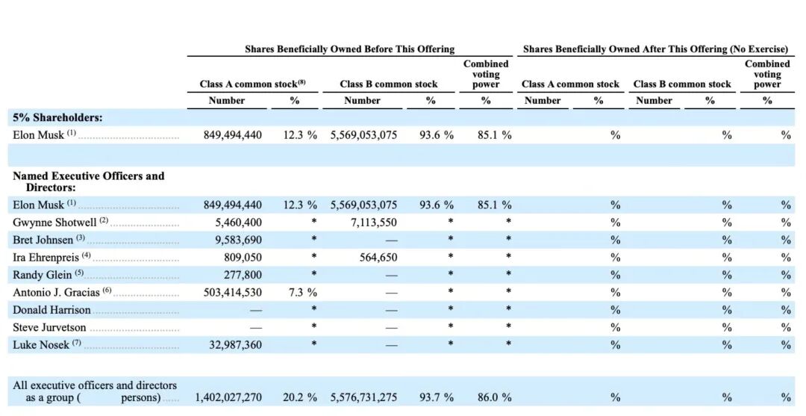Viewport: 806px width, 416px height.
Task: Select Gracias's 503,414,530 share number
Action: coord(232,293)
